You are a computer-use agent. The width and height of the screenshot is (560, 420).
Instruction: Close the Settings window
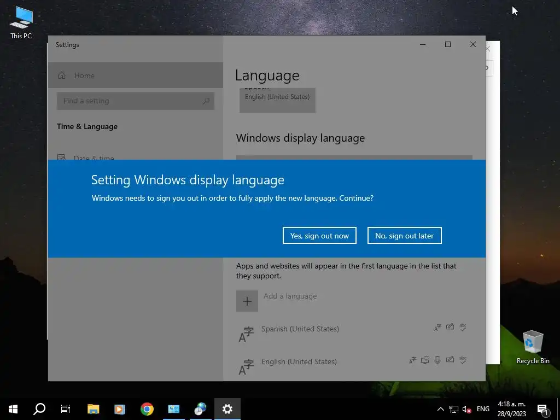click(473, 44)
